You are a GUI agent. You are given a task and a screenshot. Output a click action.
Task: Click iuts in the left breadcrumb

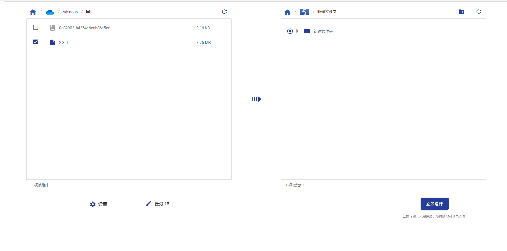tap(89, 12)
